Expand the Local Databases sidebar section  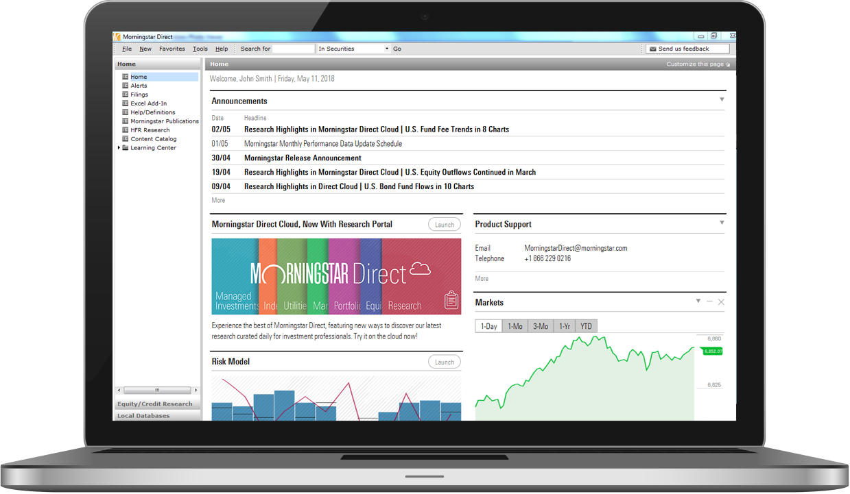(x=158, y=416)
